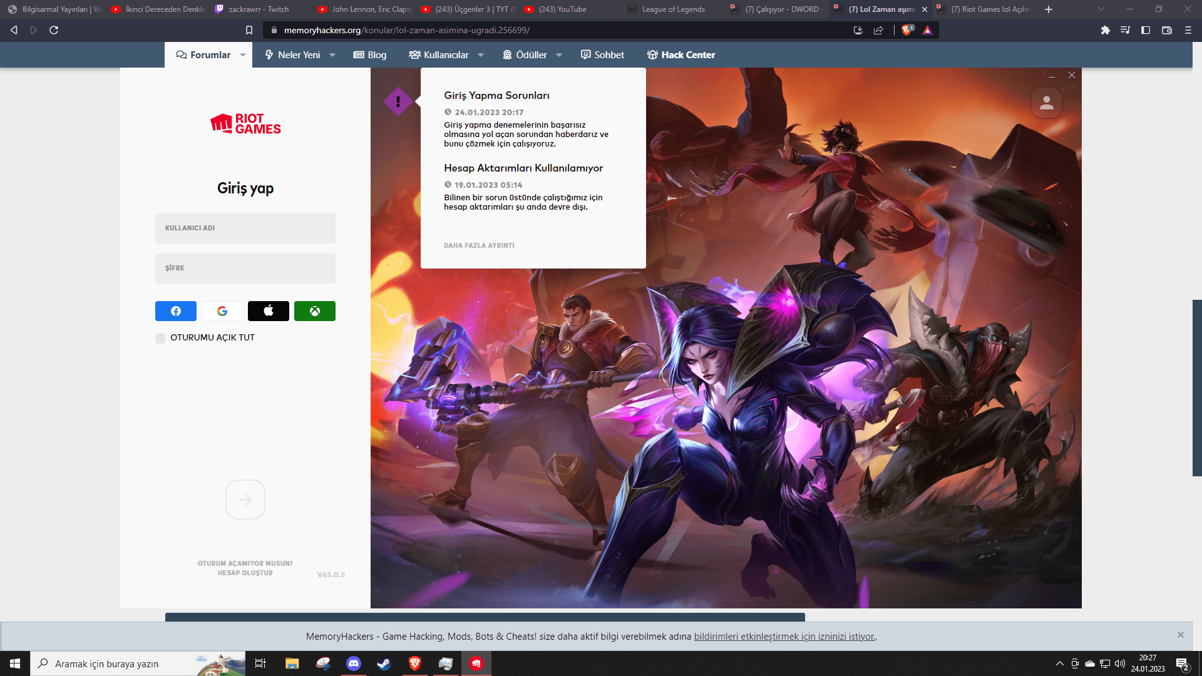
Task: Go back with the browser back arrow
Action: pyautogui.click(x=14, y=30)
